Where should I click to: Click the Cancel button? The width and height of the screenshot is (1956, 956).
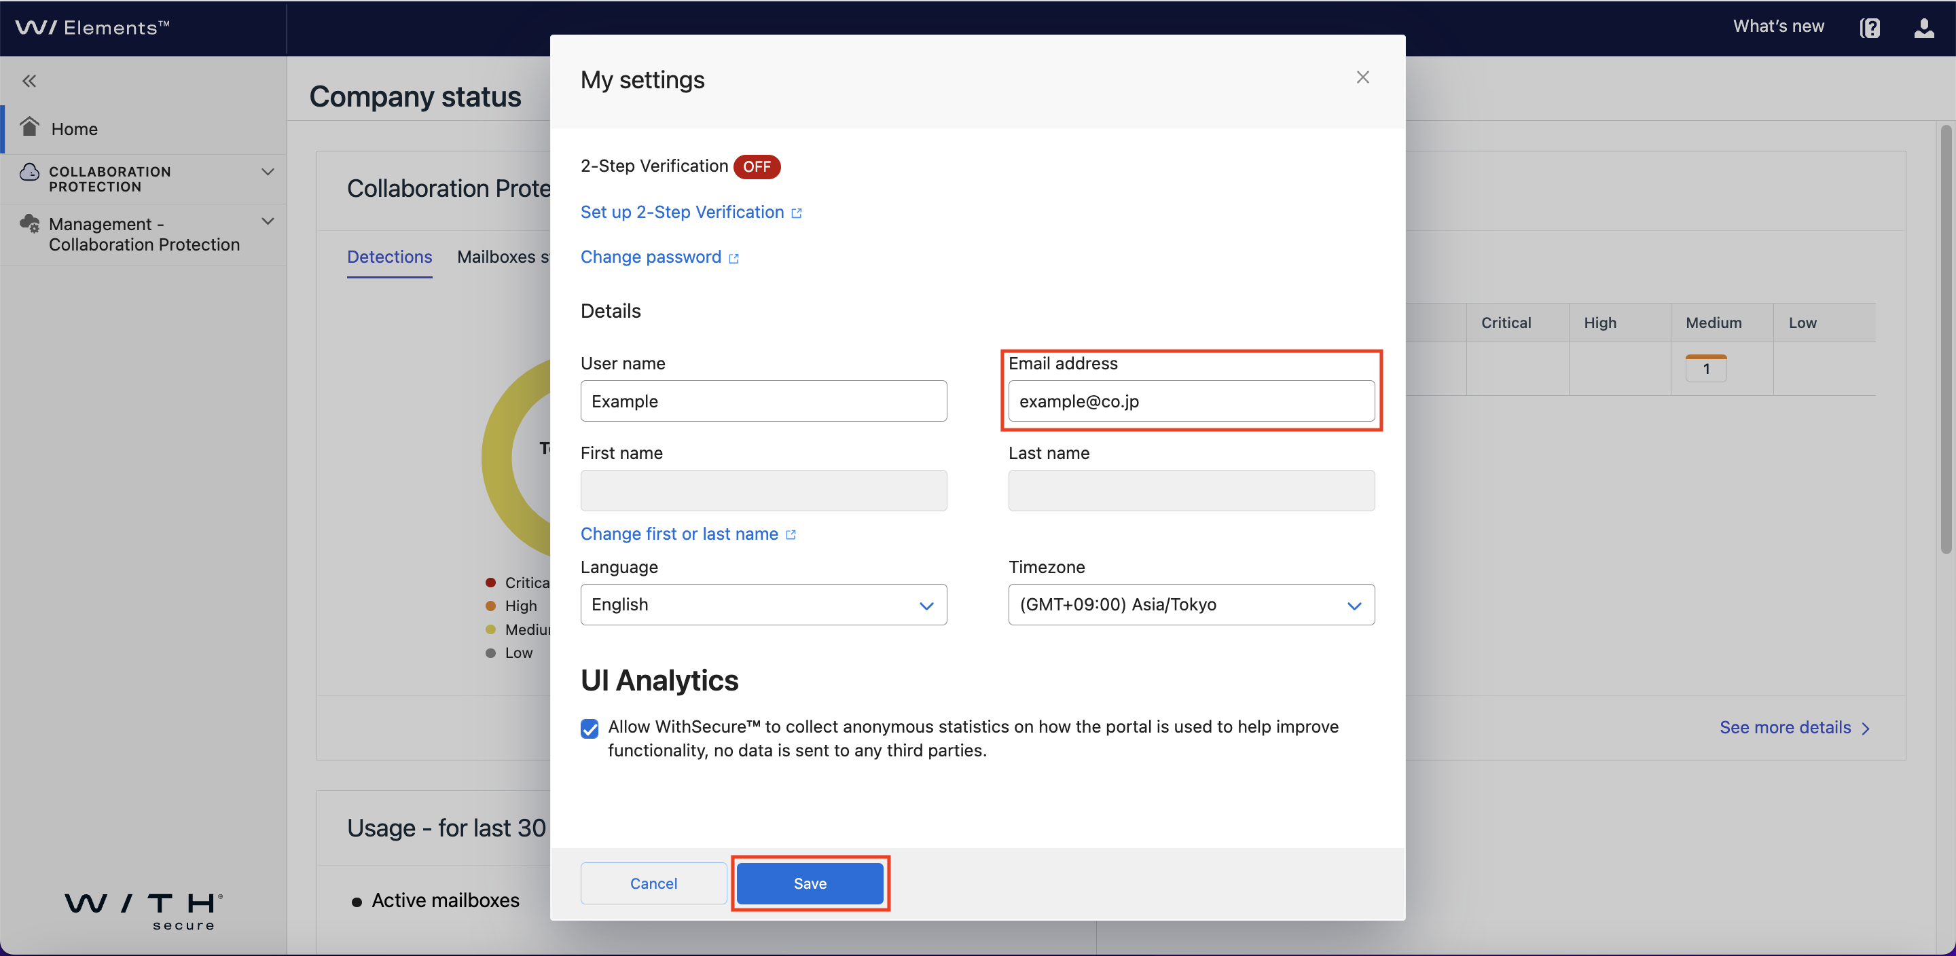tap(653, 883)
